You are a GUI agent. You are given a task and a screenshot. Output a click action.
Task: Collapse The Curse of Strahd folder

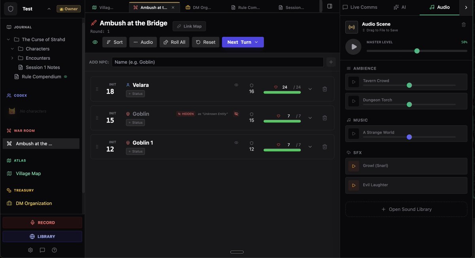click(x=8, y=40)
